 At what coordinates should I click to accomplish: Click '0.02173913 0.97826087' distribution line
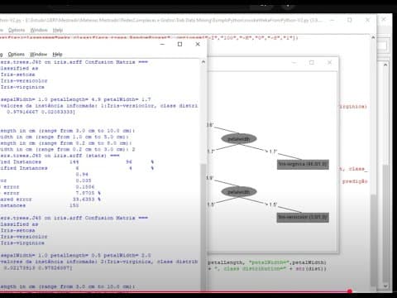(38, 268)
